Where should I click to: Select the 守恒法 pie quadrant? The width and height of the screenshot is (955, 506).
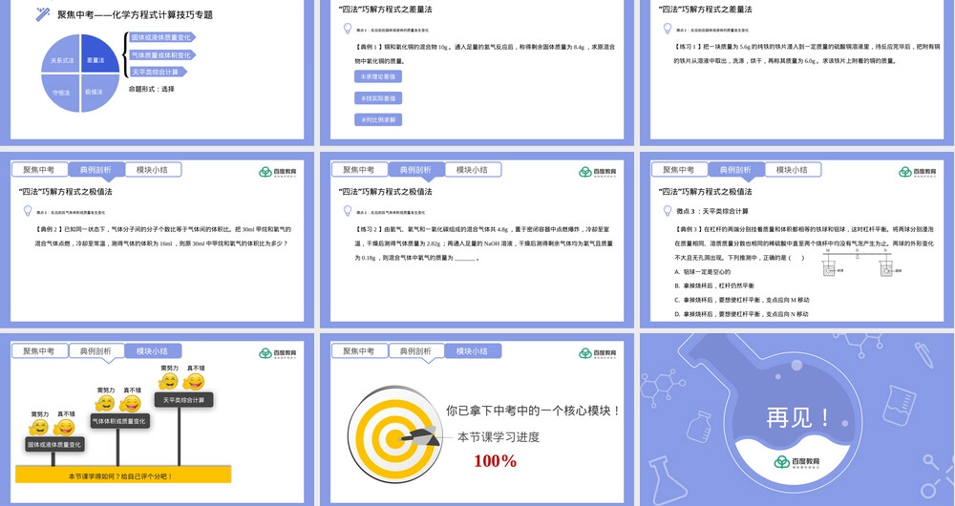tap(61, 93)
